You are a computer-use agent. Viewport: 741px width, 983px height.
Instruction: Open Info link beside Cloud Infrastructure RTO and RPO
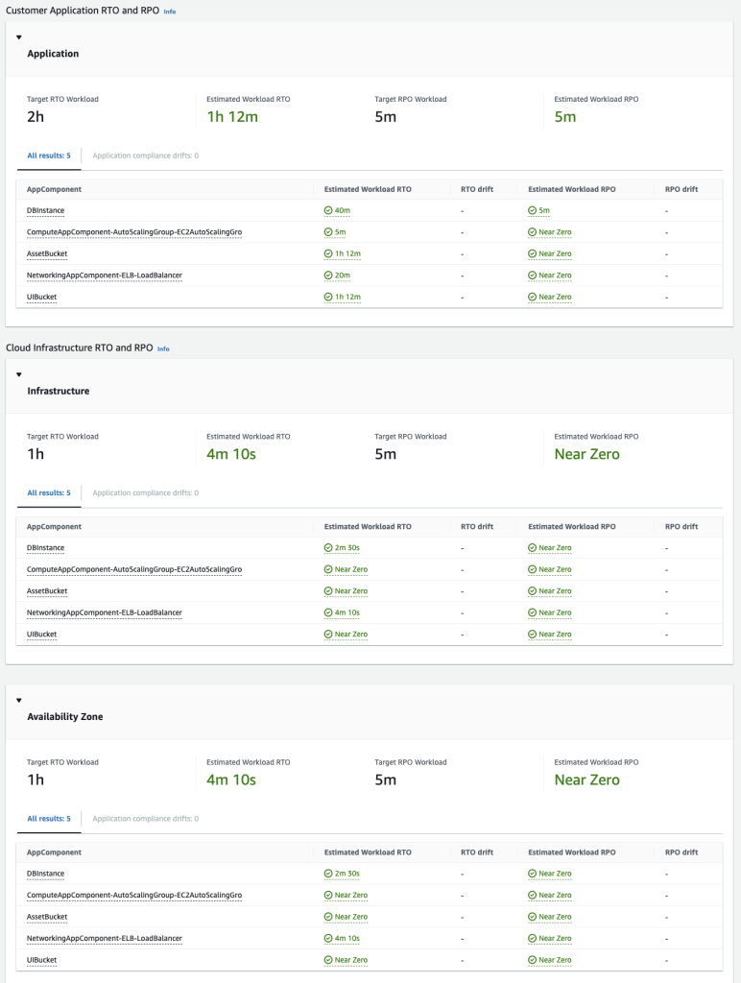click(163, 348)
